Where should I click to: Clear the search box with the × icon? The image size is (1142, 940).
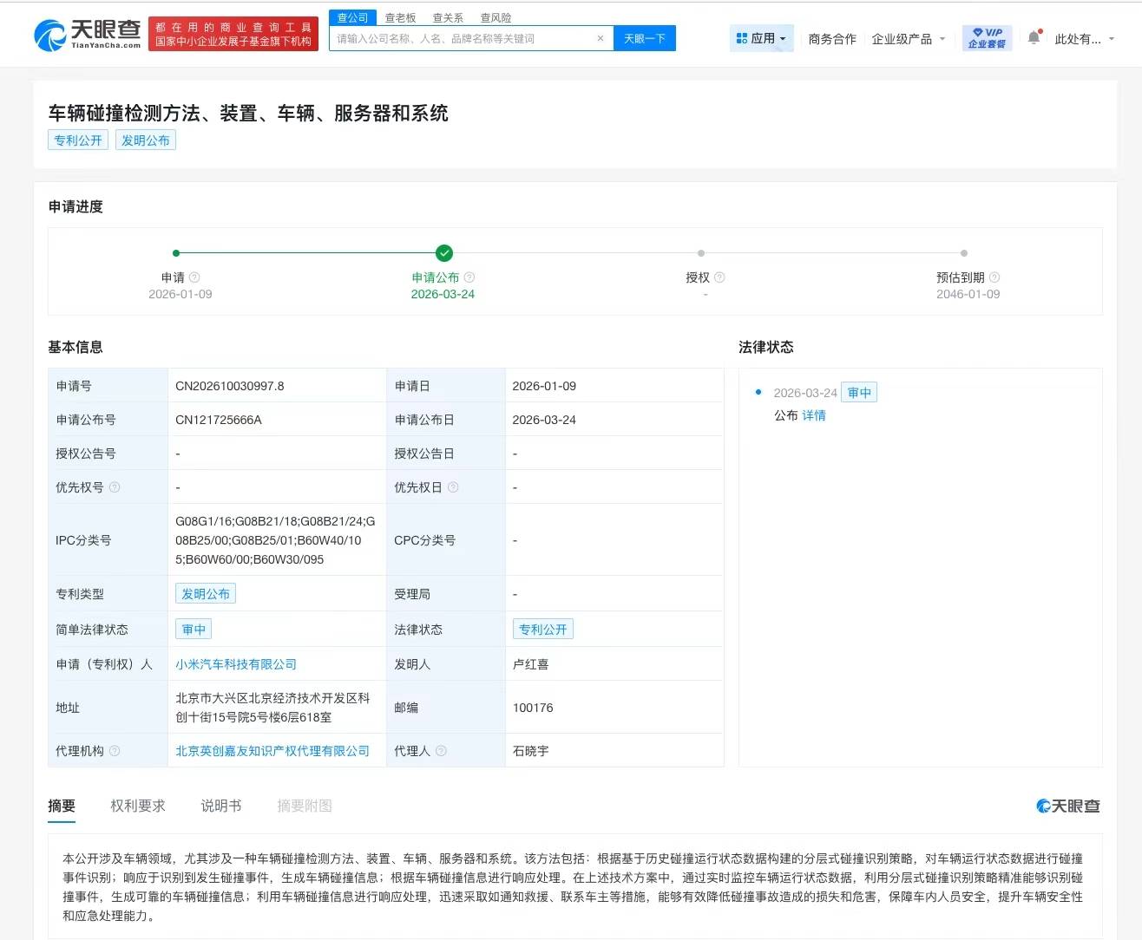601,38
